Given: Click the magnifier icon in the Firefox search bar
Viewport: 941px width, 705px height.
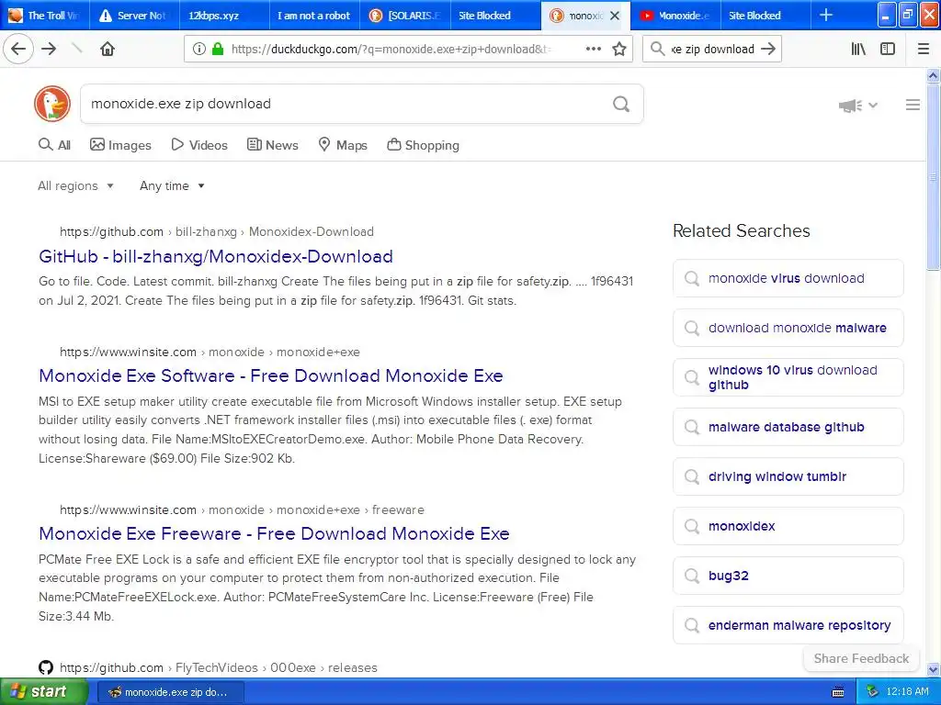Looking at the screenshot, I should click(658, 50).
